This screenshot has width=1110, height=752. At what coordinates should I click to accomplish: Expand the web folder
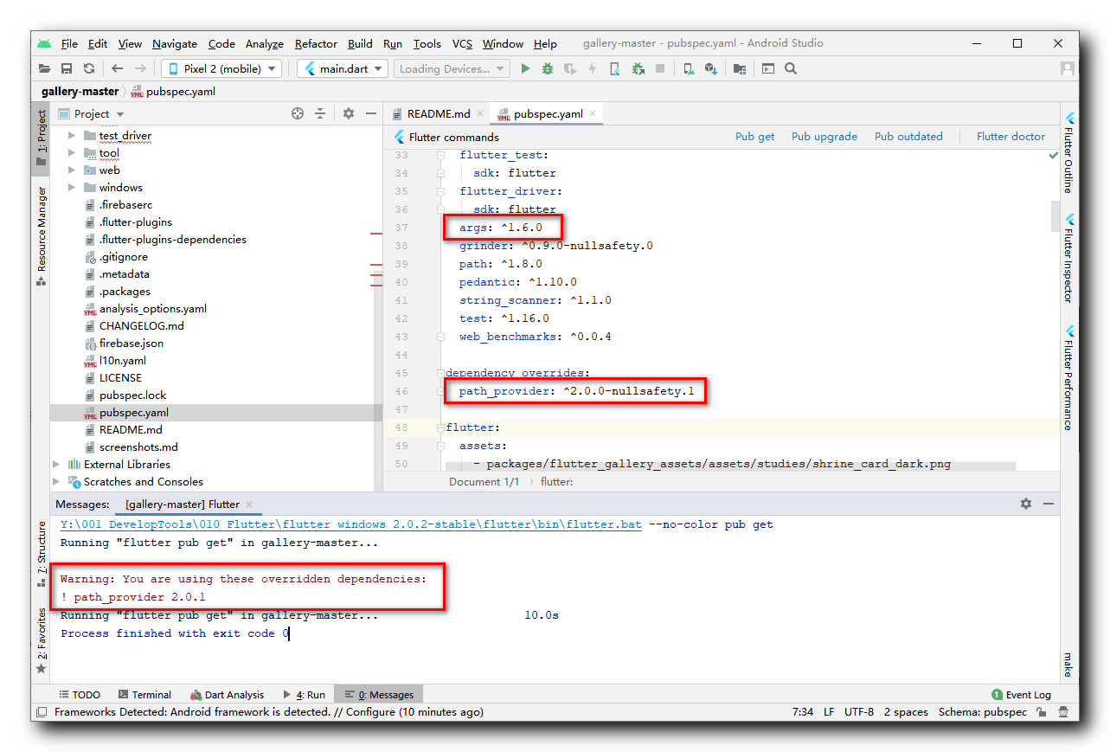click(72, 170)
